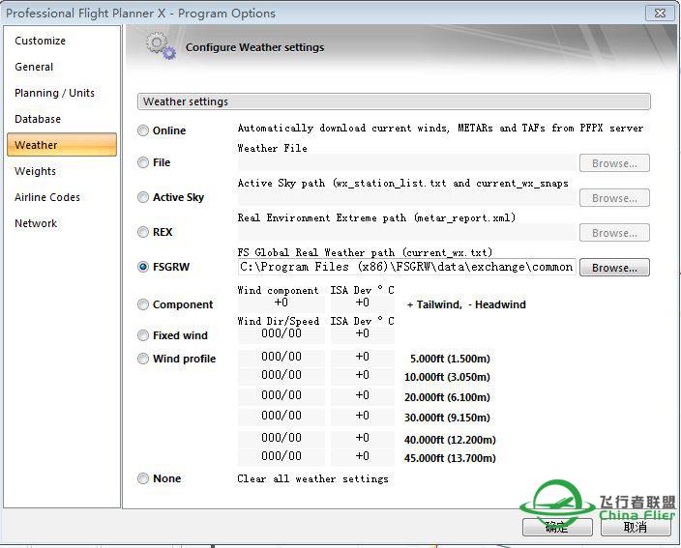This screenshot has height=548, width=681.
Task: Go to Planning / Units section
Action: tap(54, 93)
